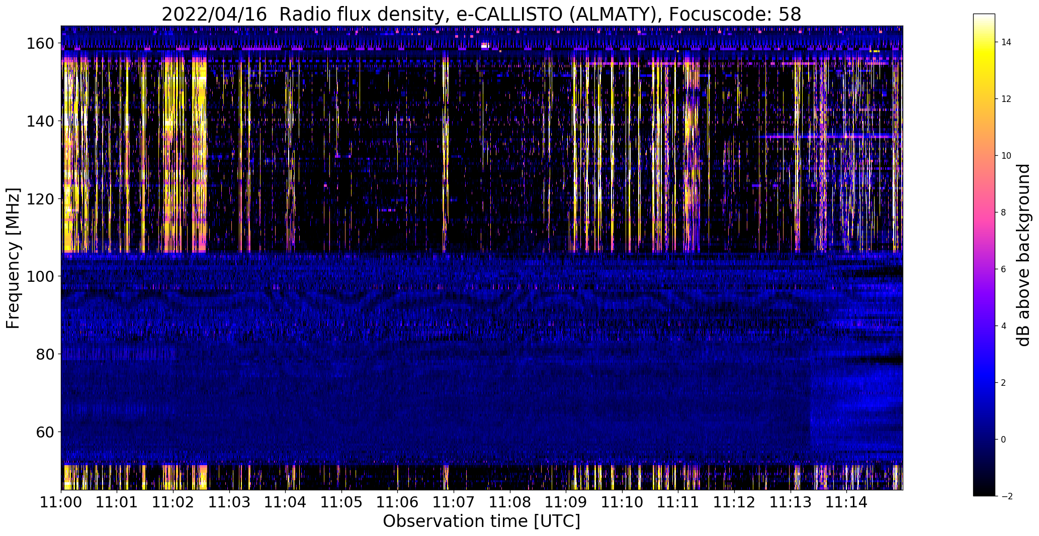This screenshot has width=1039, height=536.
Task: Click the 11:09 time tick label
Action: point(566,502)
